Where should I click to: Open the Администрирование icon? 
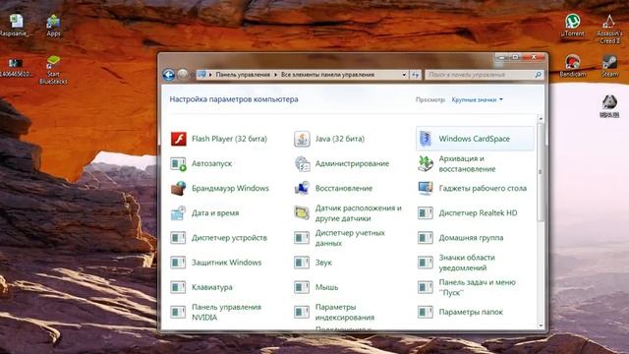(302, 164)
